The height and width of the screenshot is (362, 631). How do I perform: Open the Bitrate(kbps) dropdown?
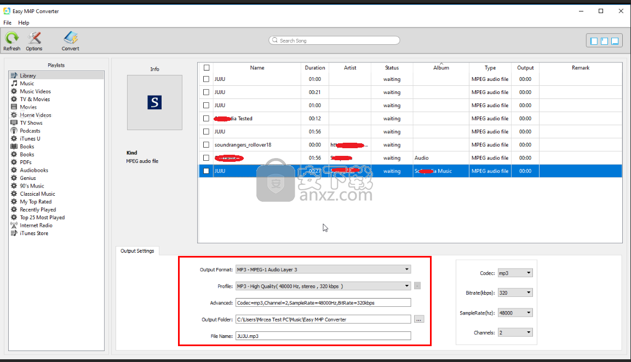pos(515,293)
